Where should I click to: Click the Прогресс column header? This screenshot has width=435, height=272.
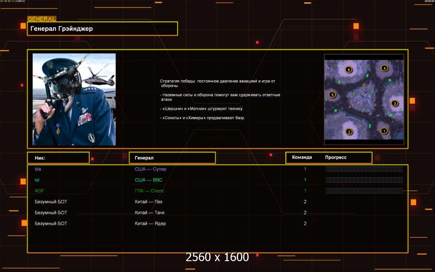336,158
